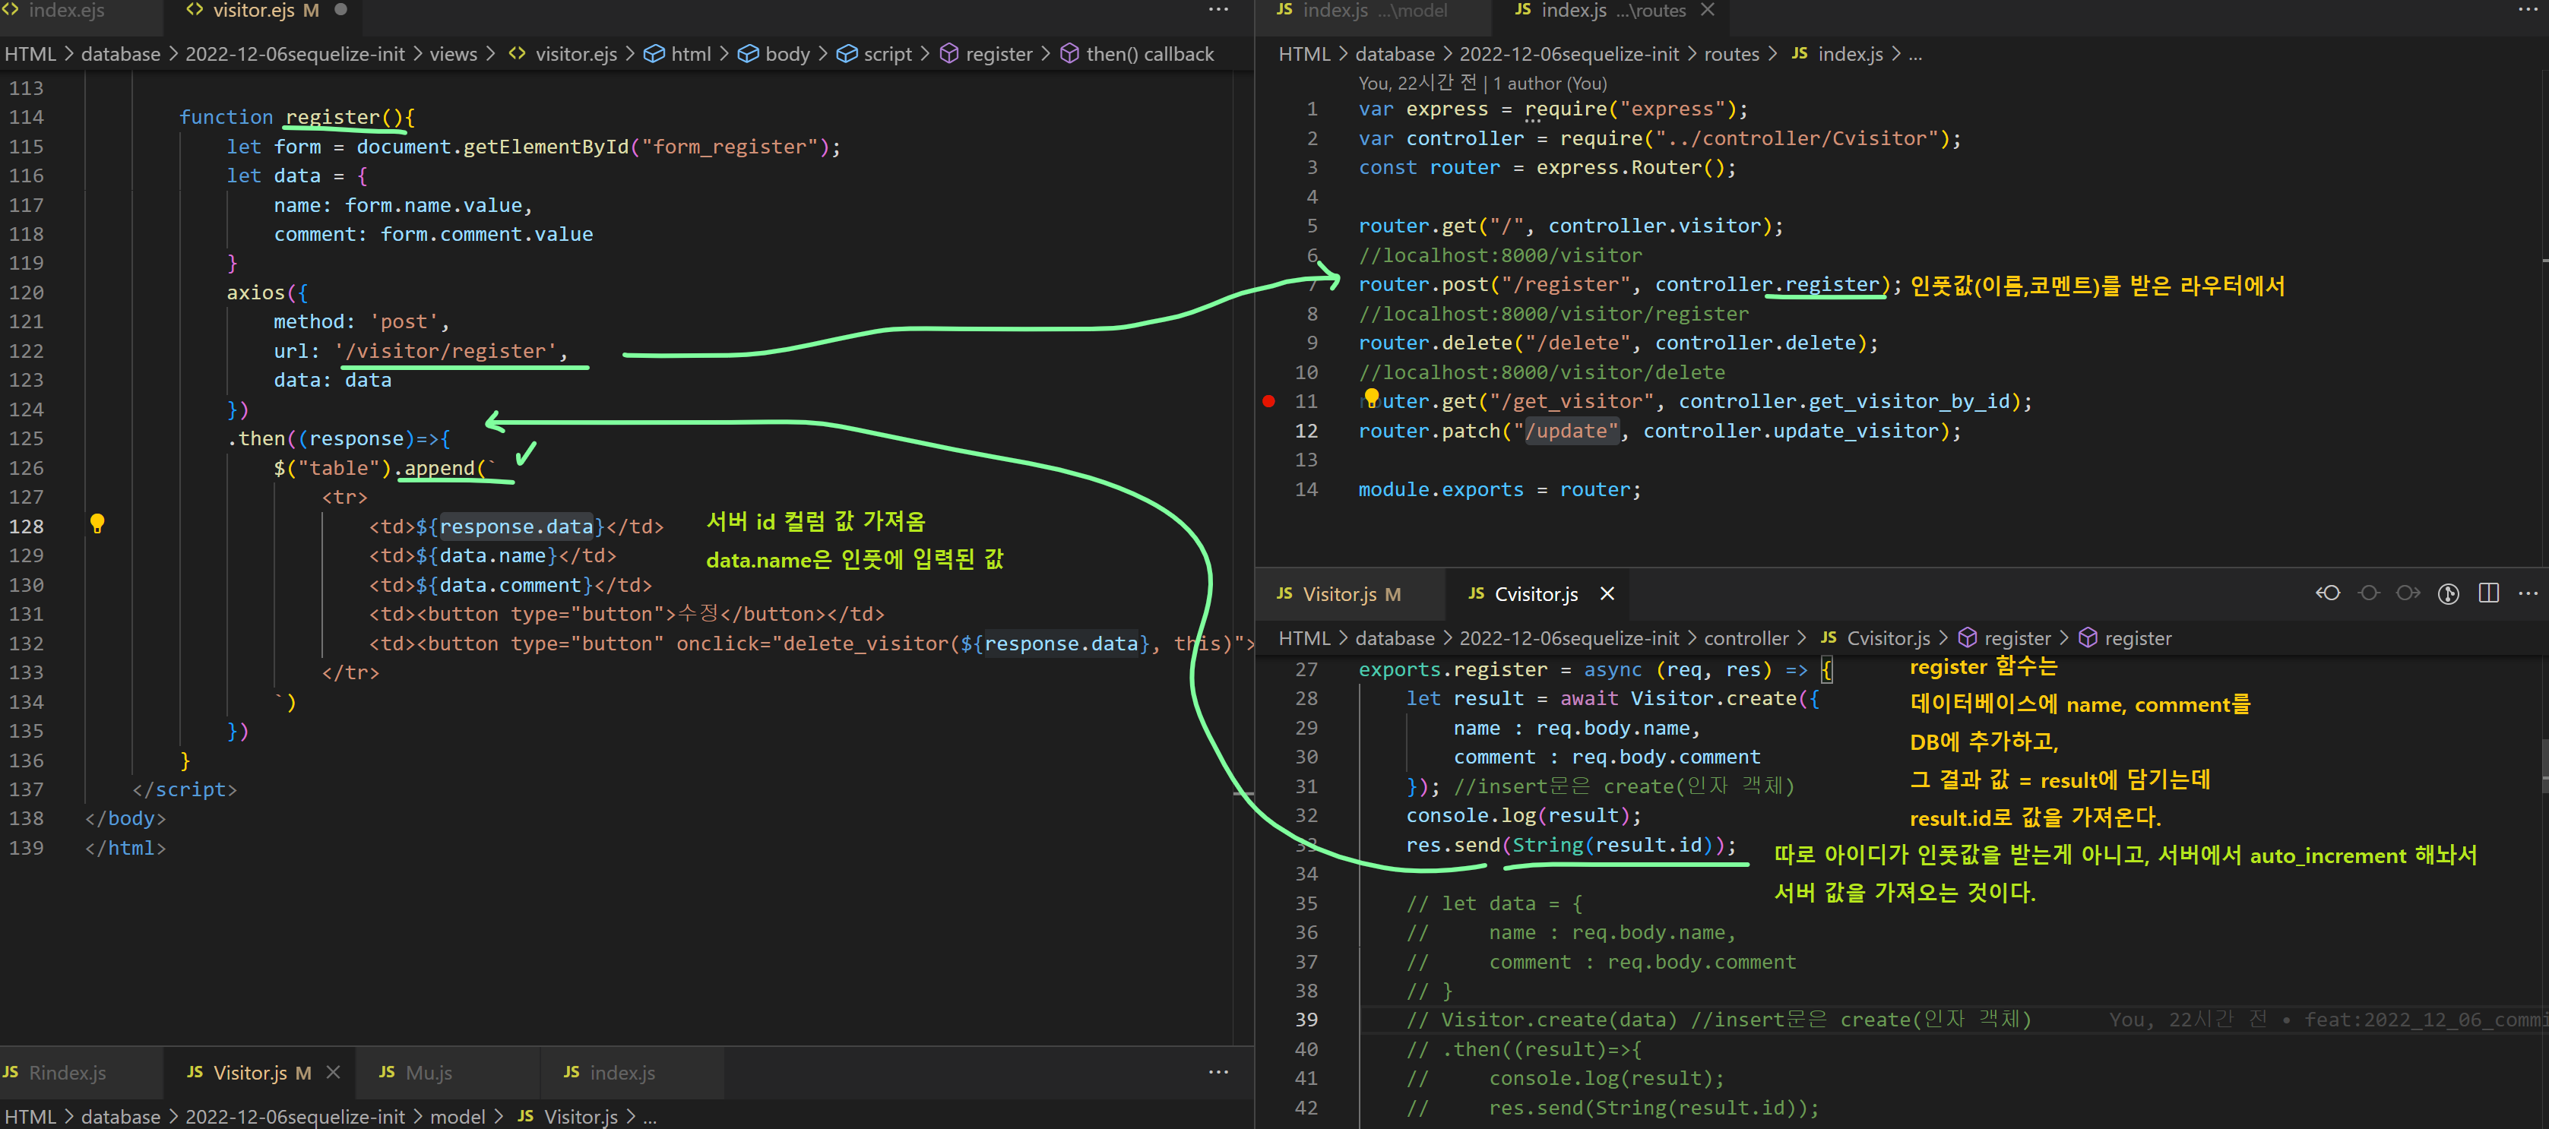Image resolution: width=2549 pixels, height=1129 pixels.
Task: Click the open next change revision icon
Action: pyautogui.click(x=2408, y=593)
